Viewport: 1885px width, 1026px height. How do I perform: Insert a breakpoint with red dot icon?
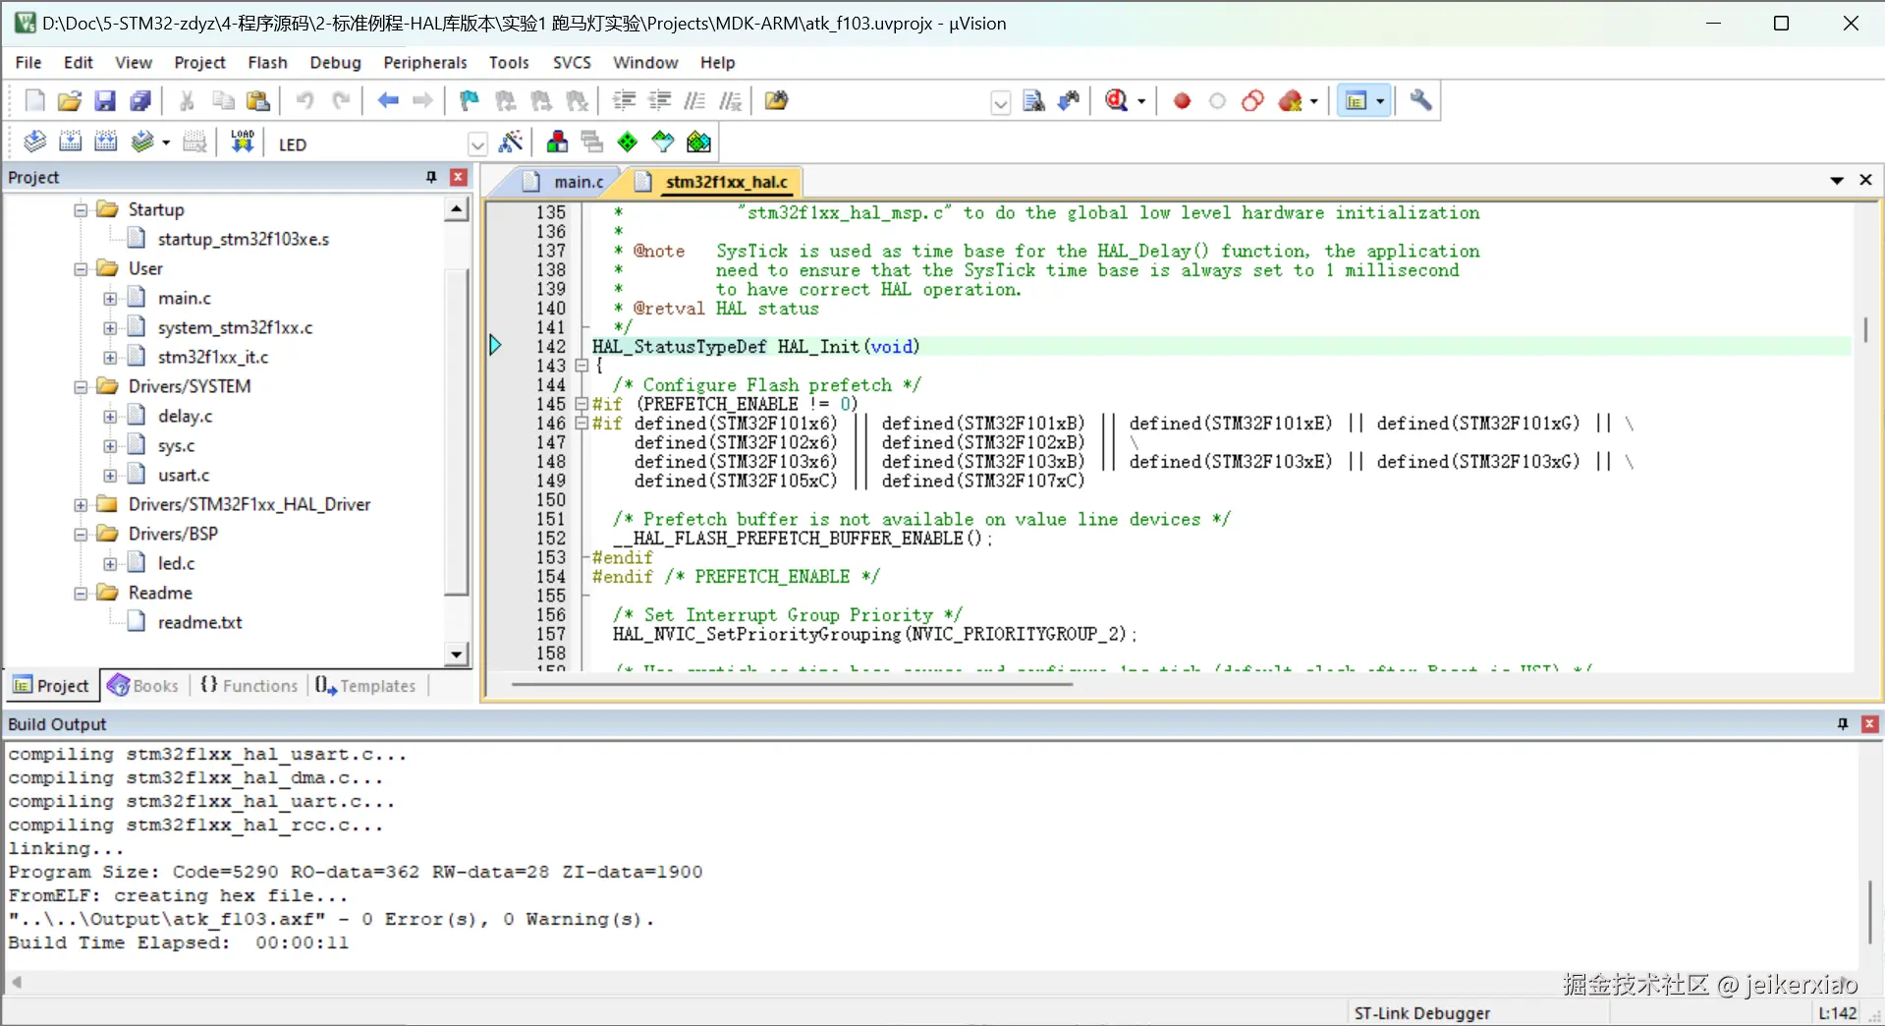(x=1182, y=101)
